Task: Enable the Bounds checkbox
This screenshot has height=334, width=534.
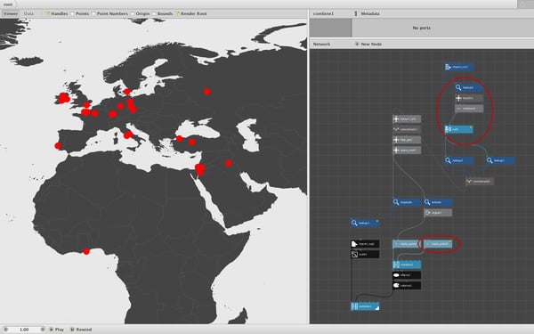Action: click(154, 13)
